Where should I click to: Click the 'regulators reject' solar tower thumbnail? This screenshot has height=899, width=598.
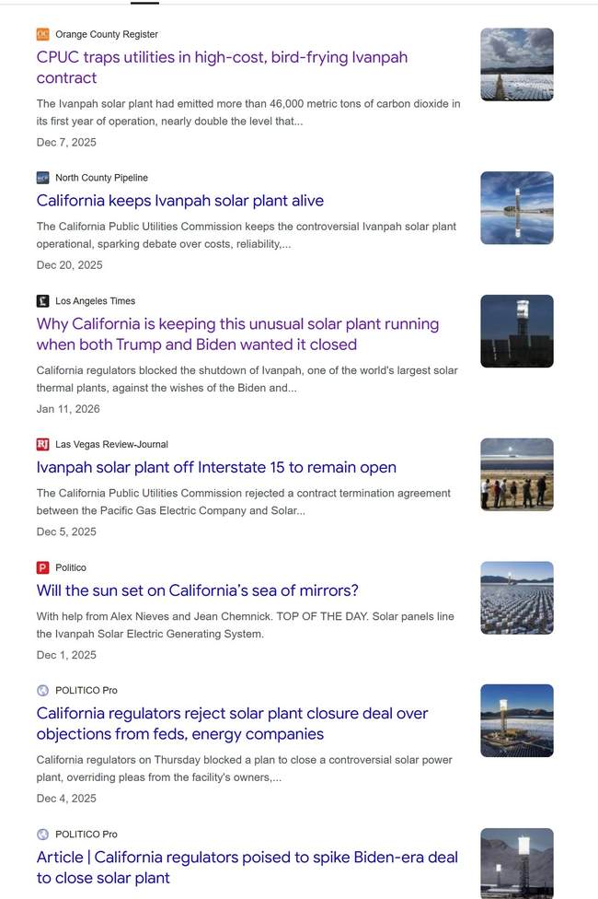point(516,720)
